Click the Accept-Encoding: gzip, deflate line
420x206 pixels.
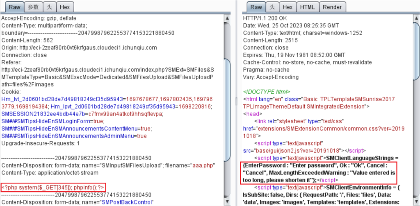tap(39, 18)
